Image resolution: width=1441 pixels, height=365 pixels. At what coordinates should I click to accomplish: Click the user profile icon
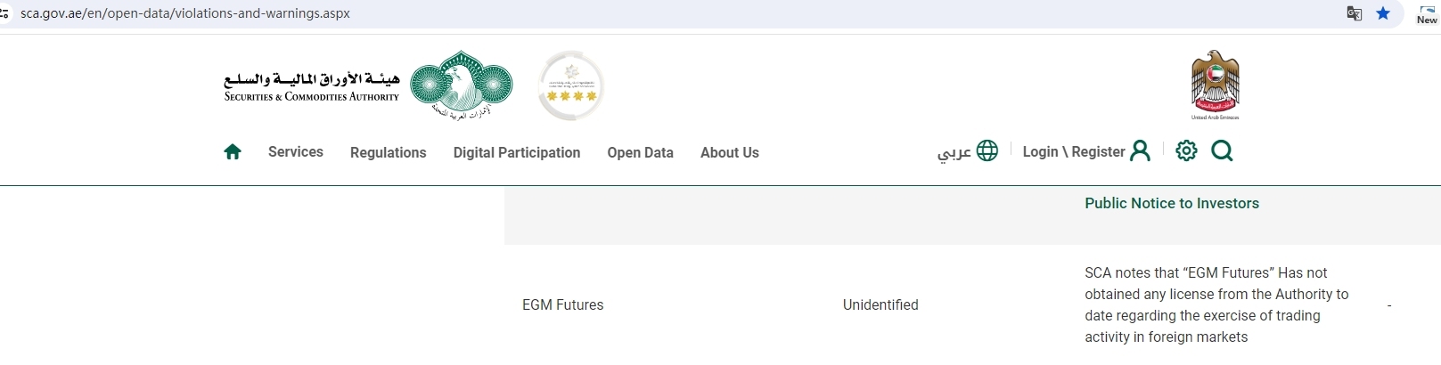pos(1140,151)
